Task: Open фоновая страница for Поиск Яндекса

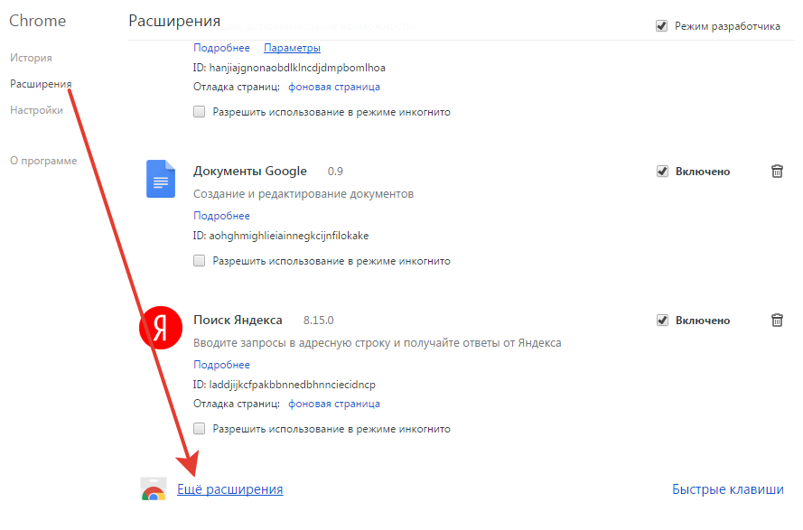Action: 334,404
